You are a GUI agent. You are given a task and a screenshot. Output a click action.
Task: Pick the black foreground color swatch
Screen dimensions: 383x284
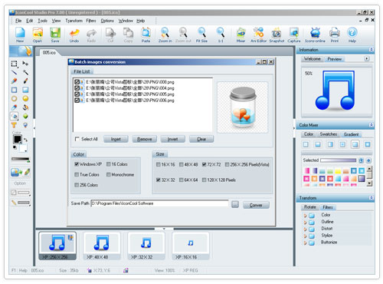(x=18, y=140)
